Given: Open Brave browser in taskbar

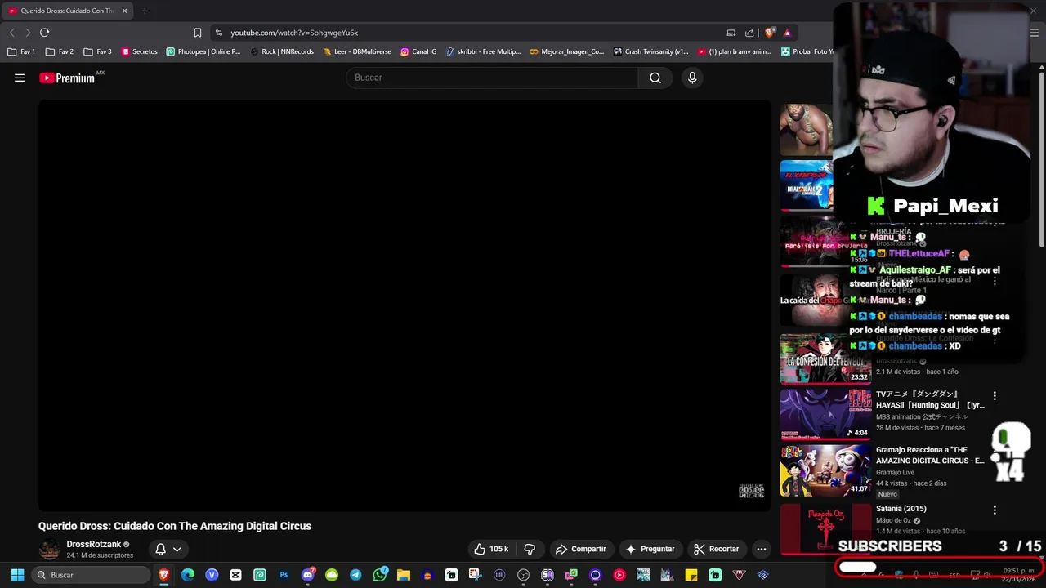Looking at the screenshot, I should point(164,575).
